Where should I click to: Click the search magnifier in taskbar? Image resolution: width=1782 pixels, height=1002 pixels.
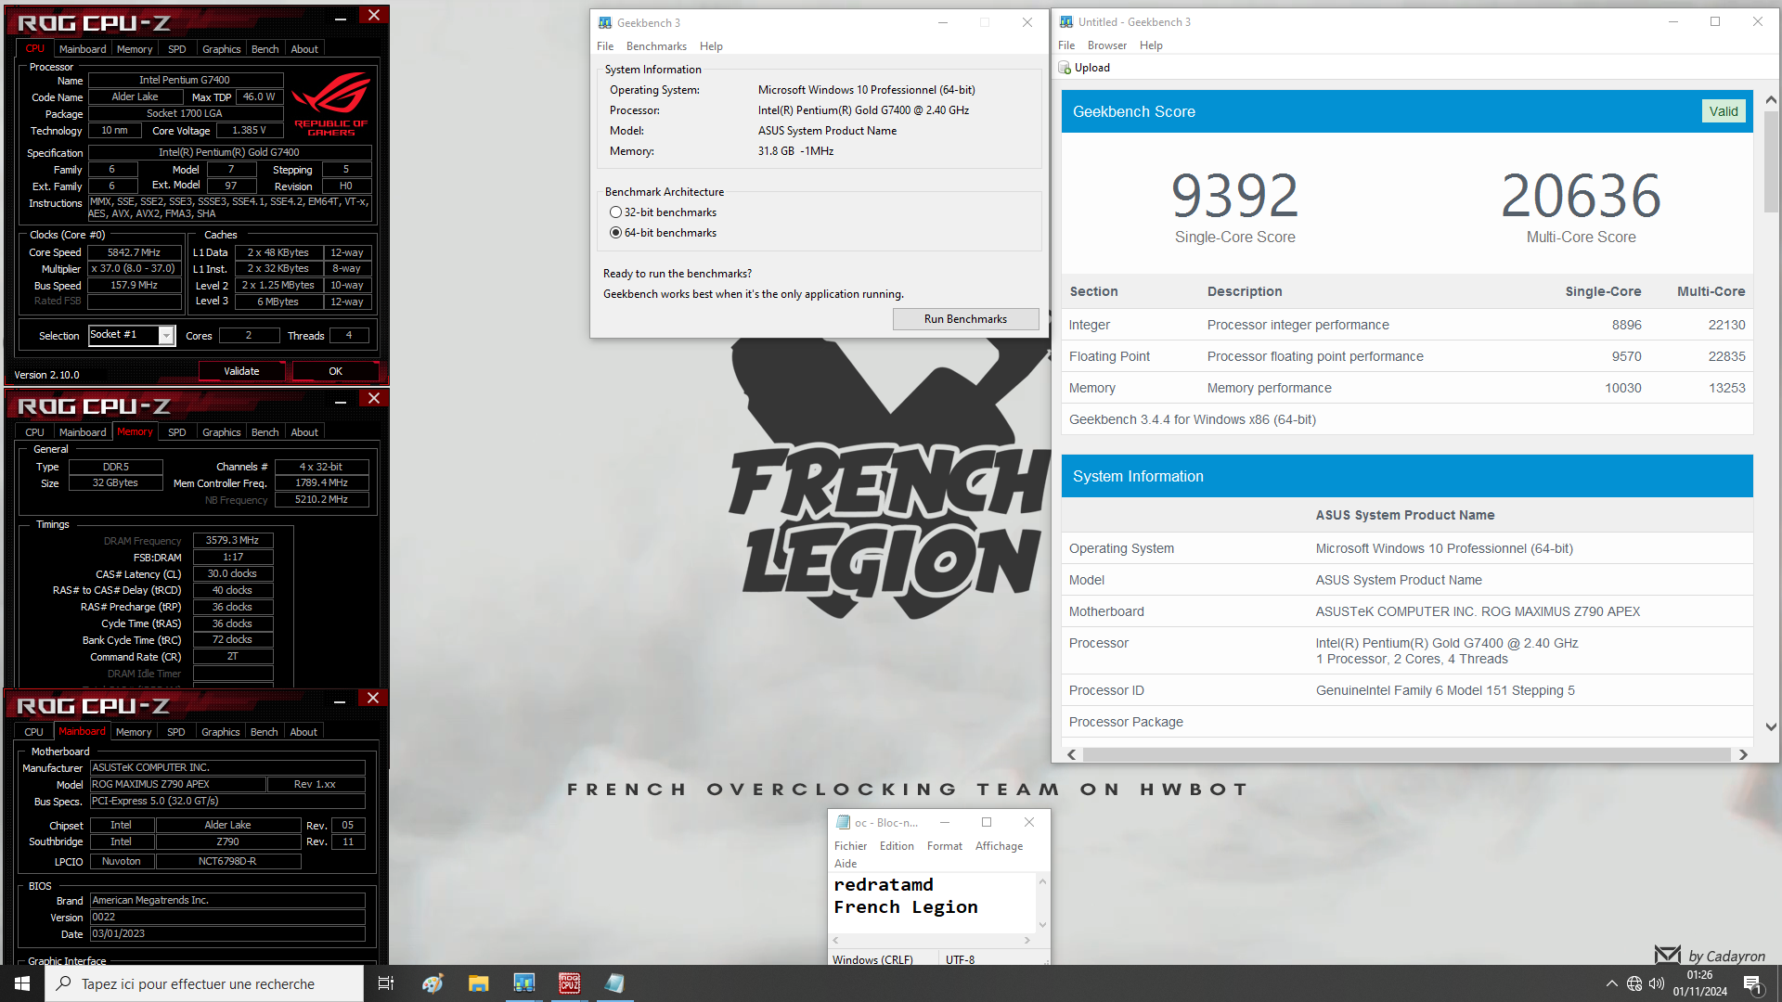coord(64,983)
